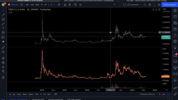Click plus icon to compare symbol
This screenshot has height=100, width=178.
coord(21,5)
